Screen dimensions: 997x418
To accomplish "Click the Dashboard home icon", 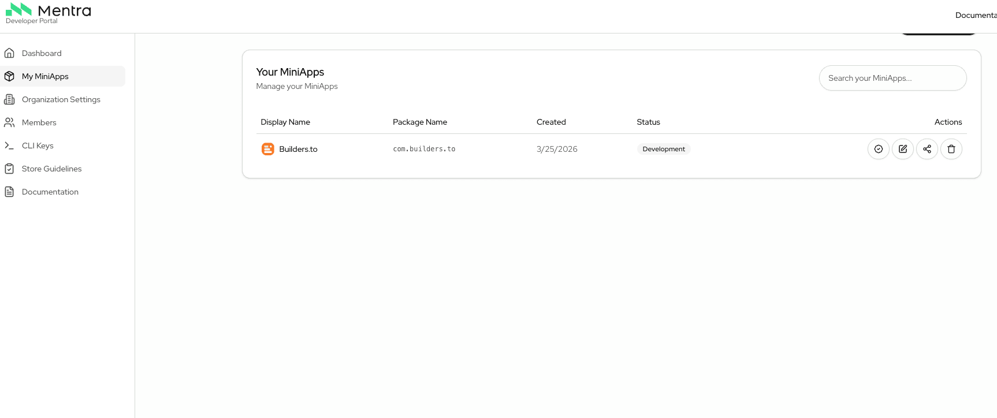I will pos(9,53).
